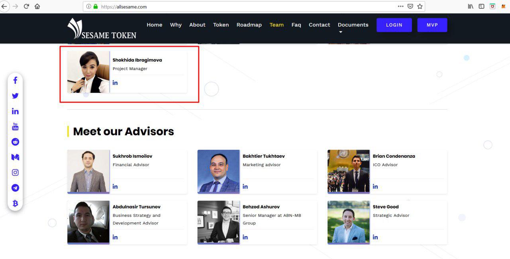Click Behzod Ashurov's profile photo
The width and height of the screenshot is (510, 259).
tap(218, 222)
